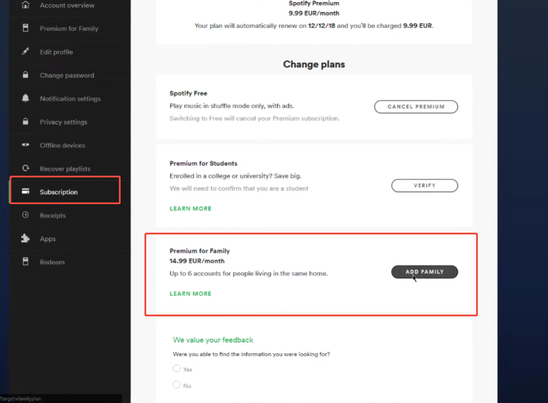The height and width of the screenshot is (403, 548).
Task: Click the Privacy settings lock icon
Action: pos(26,122)
